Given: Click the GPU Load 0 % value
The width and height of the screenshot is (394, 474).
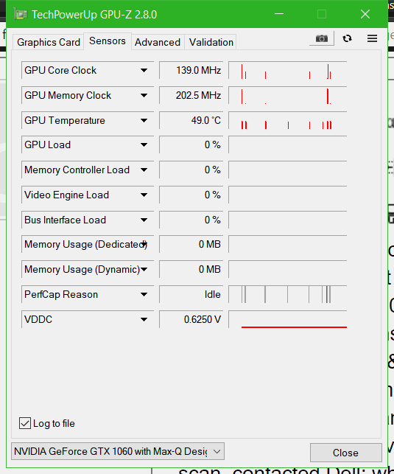Looking at the screenshot, I should tap(191, 144).
